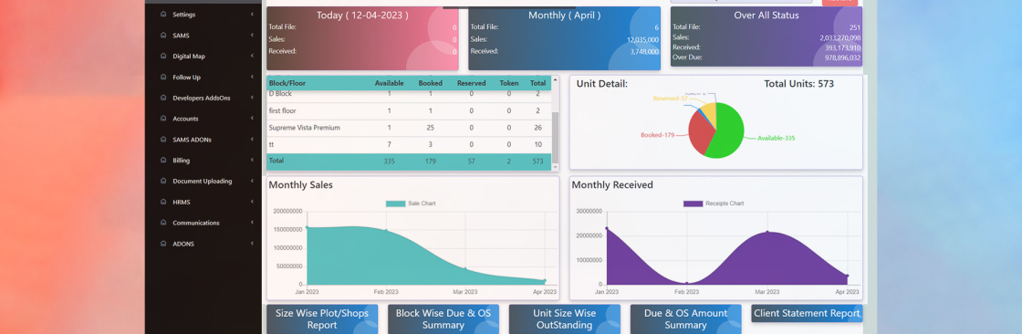Toggle the Sale Chart legend swatch
This screenshot has width=1022, height=334.
(x=396, y=204)
